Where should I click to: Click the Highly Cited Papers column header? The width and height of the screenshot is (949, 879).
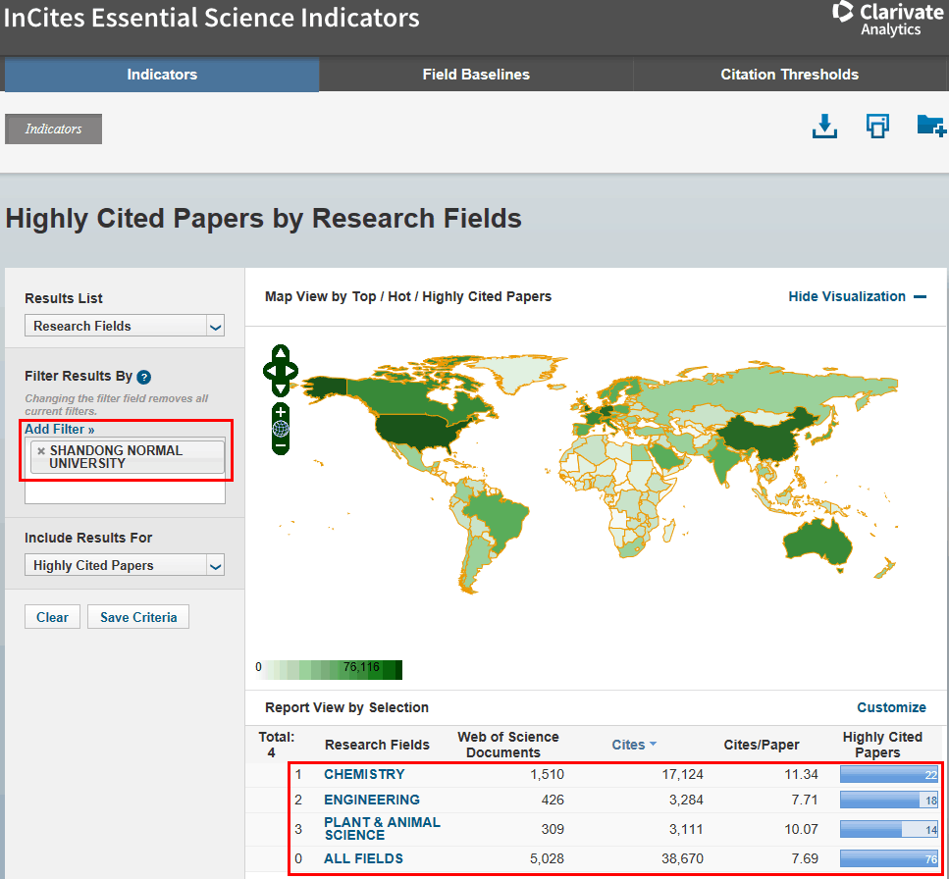(x=882, y=745)
